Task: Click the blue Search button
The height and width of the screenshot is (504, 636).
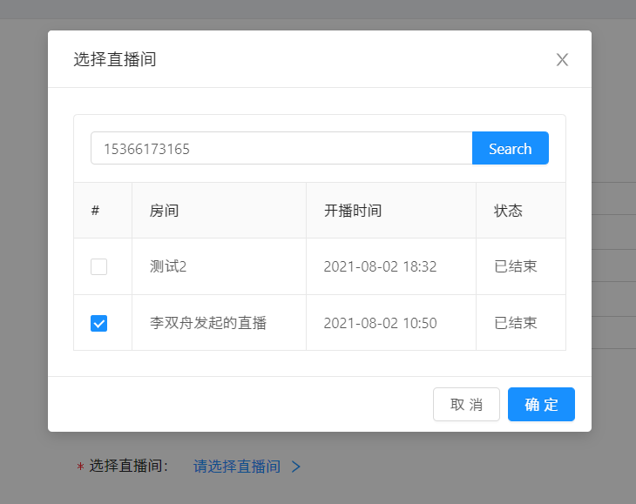Action: [x=511, y=148]
